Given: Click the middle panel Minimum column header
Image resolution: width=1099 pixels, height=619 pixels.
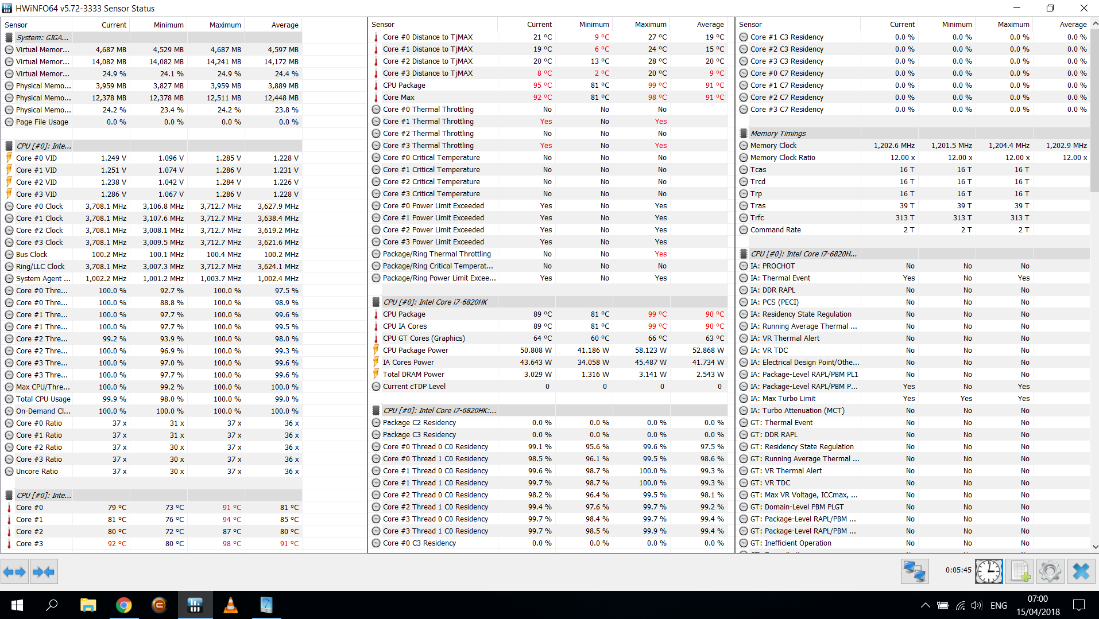Looking at the screenshot, I should 583,25.
